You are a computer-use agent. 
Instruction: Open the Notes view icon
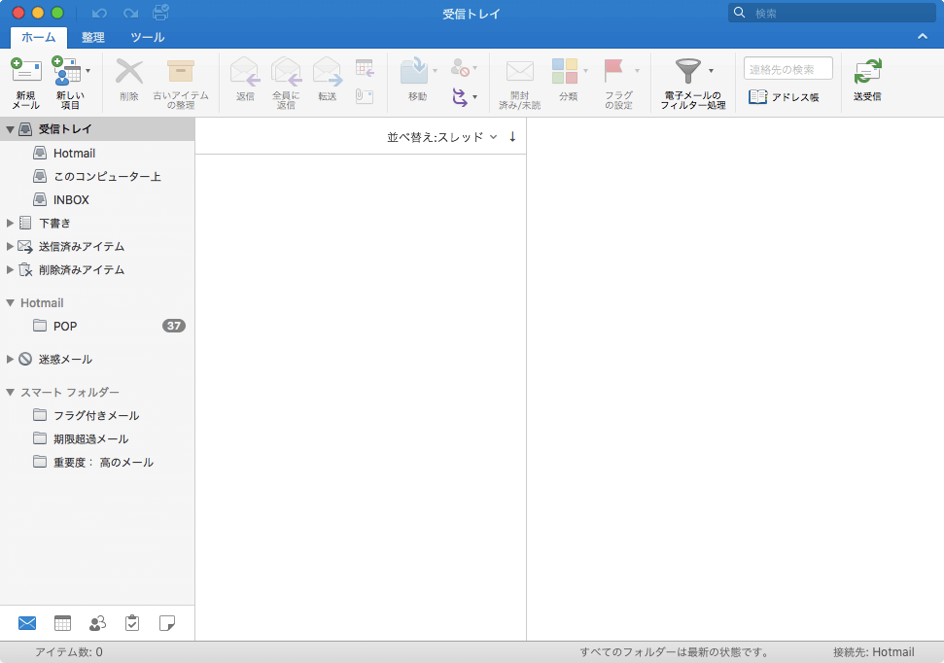pos(167,623)
